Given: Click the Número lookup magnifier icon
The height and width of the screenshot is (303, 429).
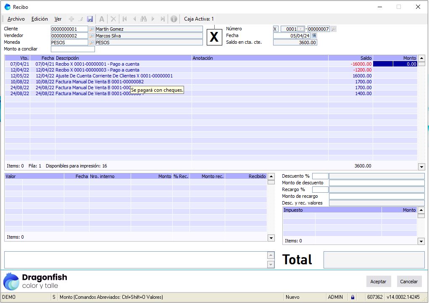Looking at the screenshot, I should tap(333, 29).
